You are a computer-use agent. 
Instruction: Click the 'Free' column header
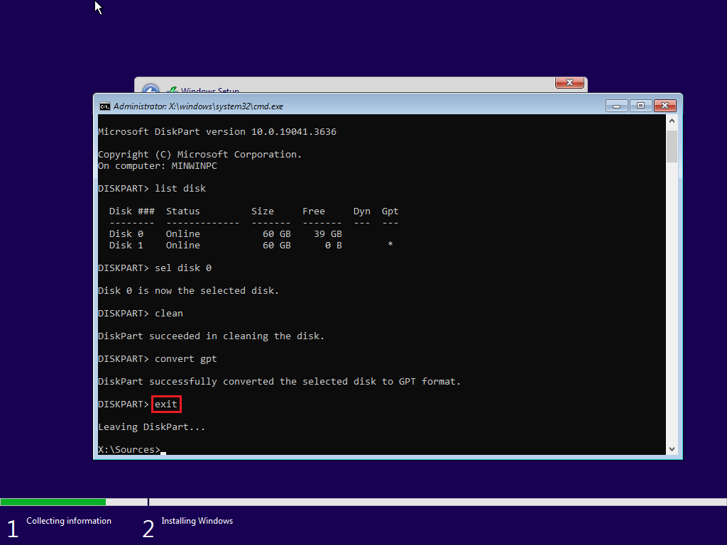click(314, 211)
